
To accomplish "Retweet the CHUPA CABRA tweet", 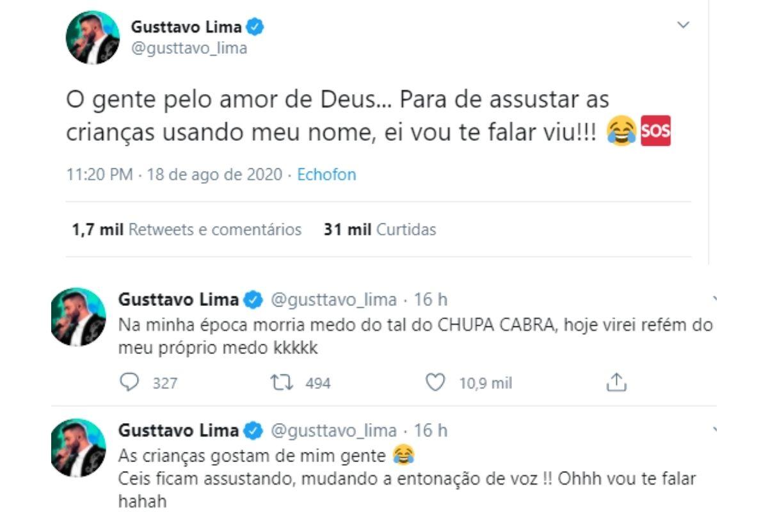I will coord(280,383).
